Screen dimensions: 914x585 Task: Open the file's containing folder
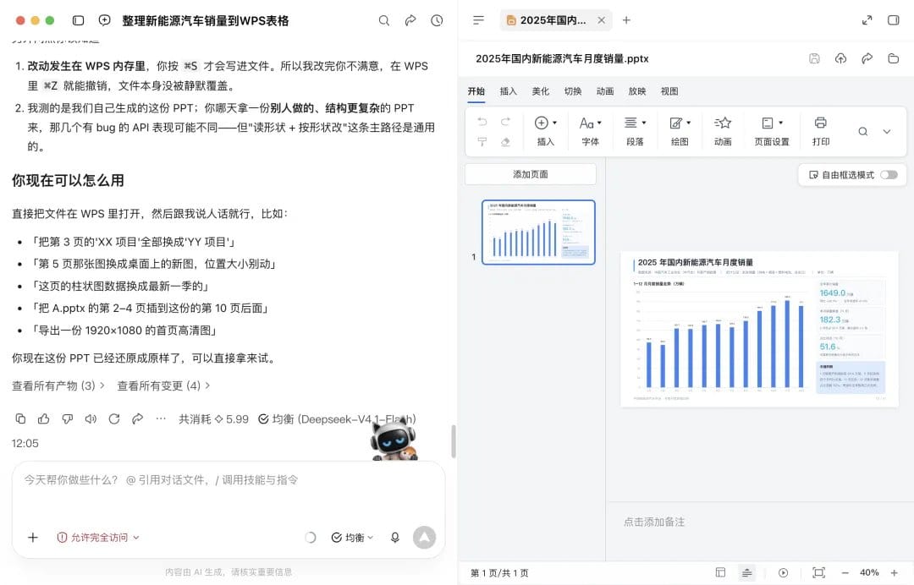click(x=893, y=58)
